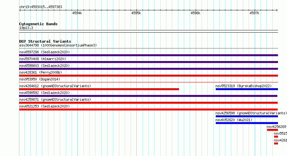Open the nsv6597296 (Sedlazeck2020) label
The image size is (287, 156).
tap(45, 52)
